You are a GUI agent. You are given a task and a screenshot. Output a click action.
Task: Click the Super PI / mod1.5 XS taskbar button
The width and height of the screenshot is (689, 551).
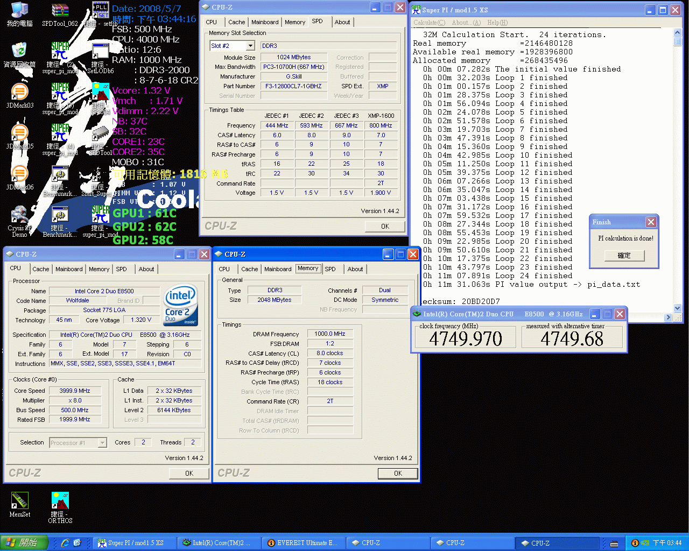pos(135,543)
